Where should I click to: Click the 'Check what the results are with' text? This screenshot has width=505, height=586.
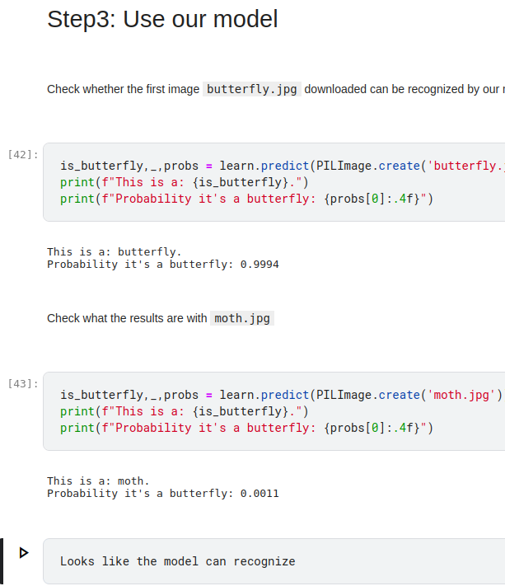point(127,318)
